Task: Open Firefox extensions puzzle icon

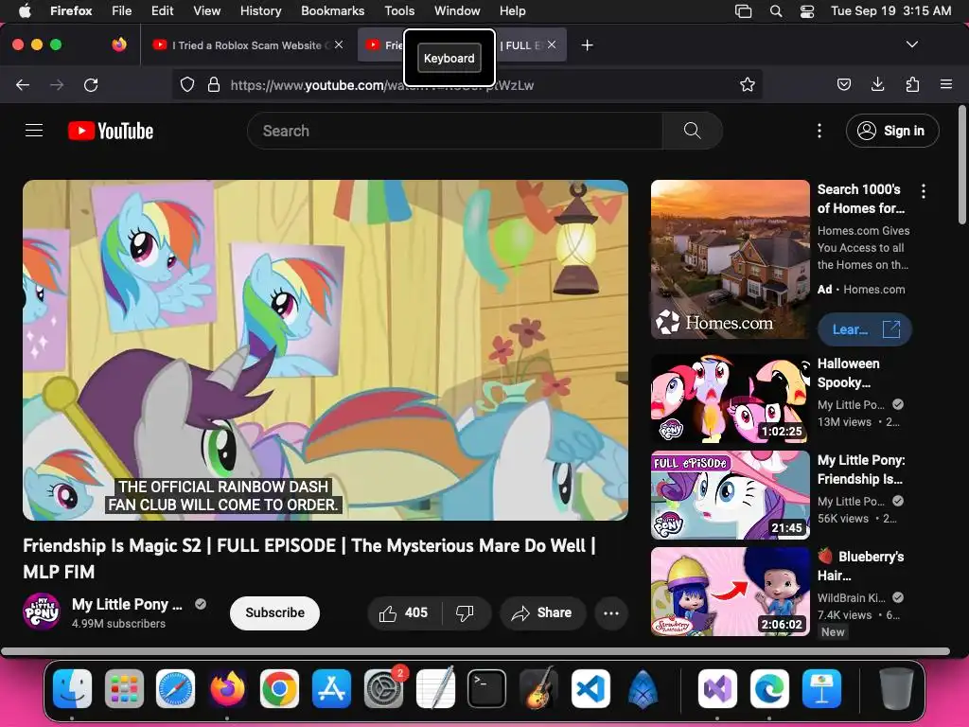Action: (x=912, y=84)
